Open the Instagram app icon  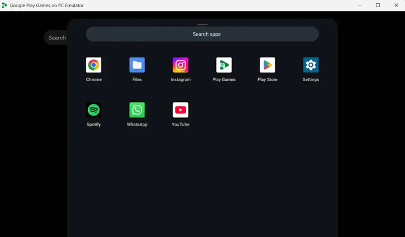[180, 65]
